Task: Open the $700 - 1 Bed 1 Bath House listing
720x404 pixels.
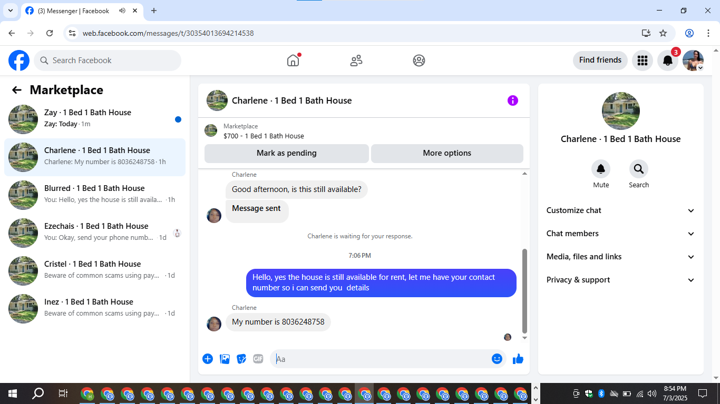Action: click(x=264, y=136)
